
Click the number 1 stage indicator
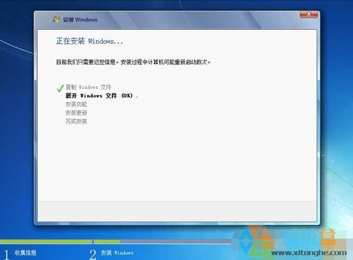click(7, 255)
